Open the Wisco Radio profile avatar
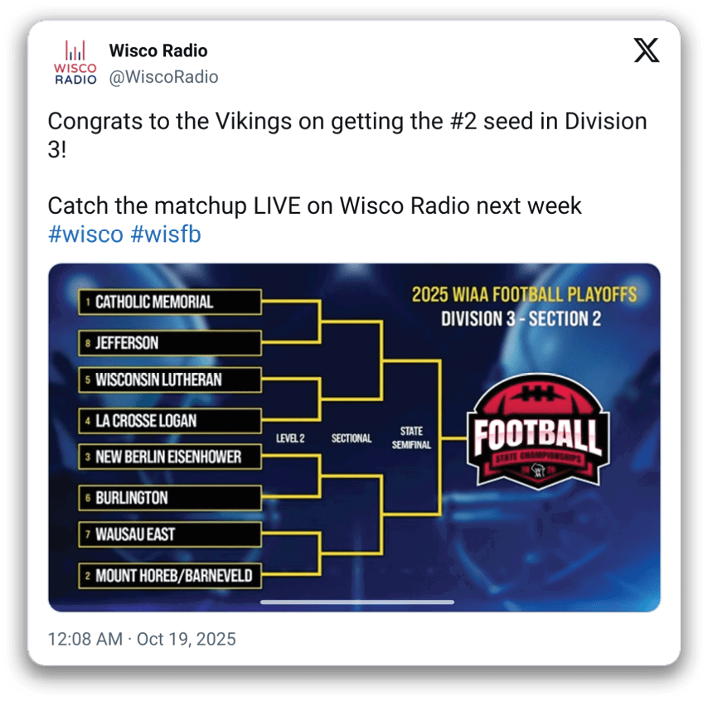The image size is (708, 701). coord(75,63)
